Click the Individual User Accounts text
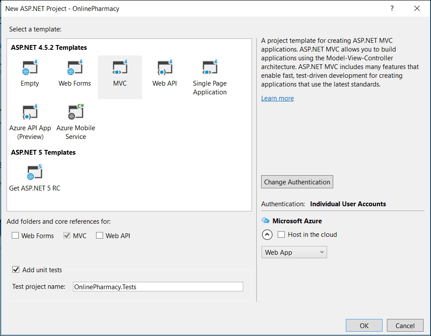 coord(348,204)
